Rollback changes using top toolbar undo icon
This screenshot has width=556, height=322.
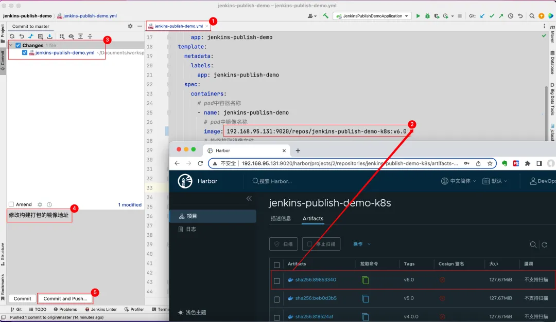520,16
